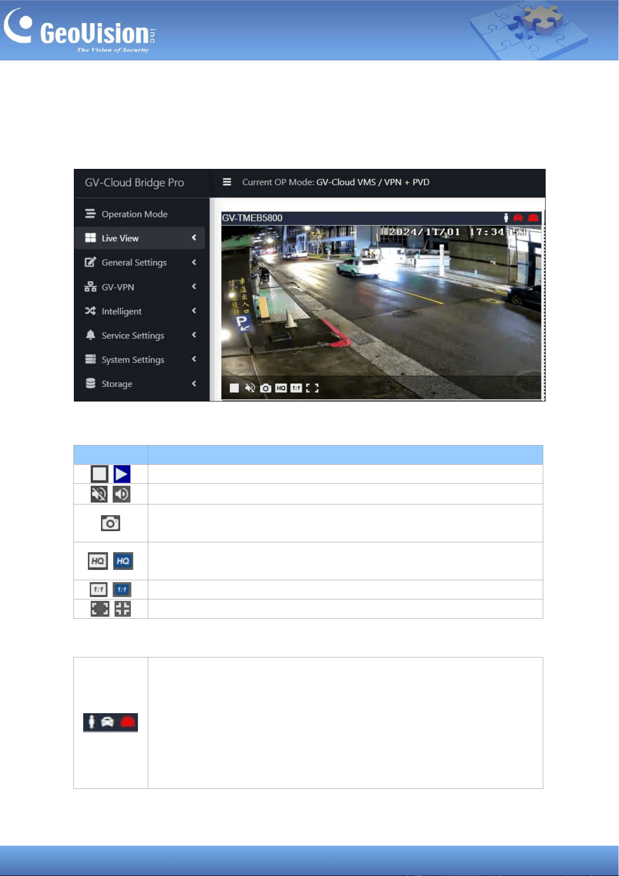
Task: Click the speaker-on icon in the table
Action: click(x=122, y=494)
